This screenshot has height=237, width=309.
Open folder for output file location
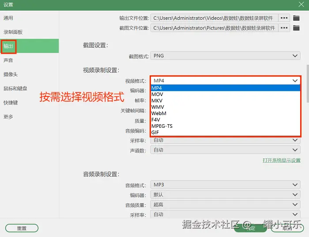point(296,18)
